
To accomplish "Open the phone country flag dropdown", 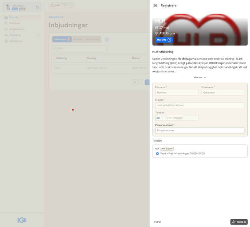I will click(160, 118).
